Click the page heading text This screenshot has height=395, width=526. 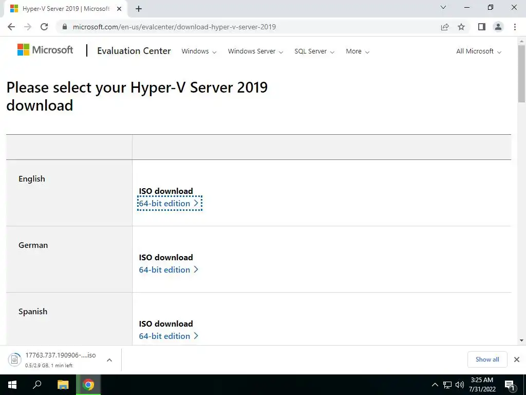(x=137, y=96)
